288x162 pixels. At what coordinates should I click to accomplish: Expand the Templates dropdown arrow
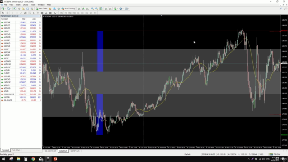coord(129,9)
